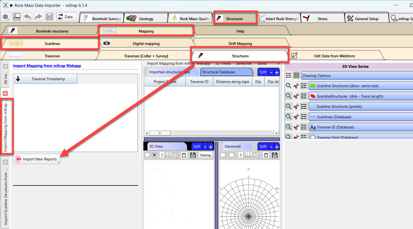Click scissors icon beside Scanline Structures (points)
Viewport: 413px width, 229px height.
click(296, 106)
